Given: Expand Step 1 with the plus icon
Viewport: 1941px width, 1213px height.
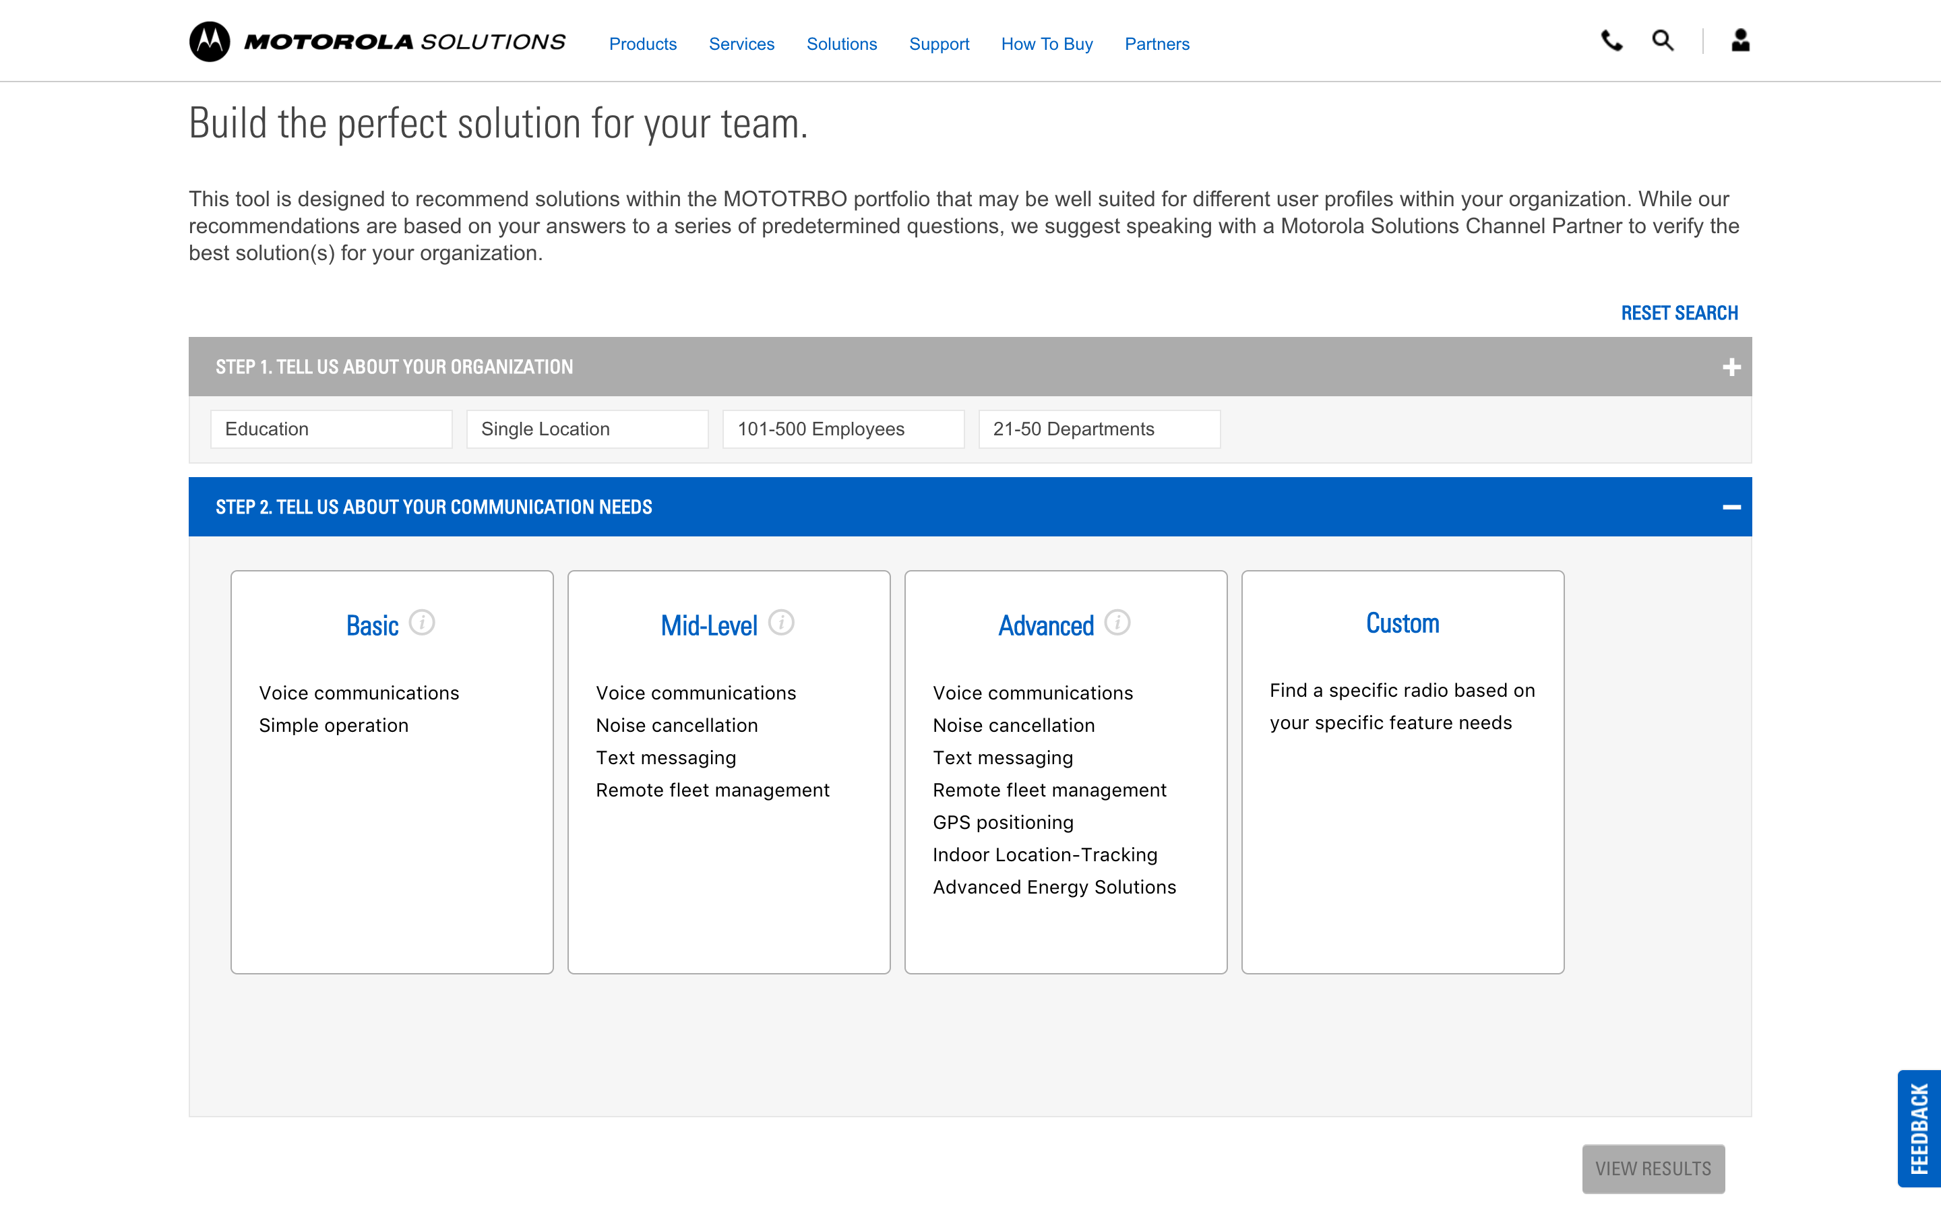Looking at the screenshot, I should tap(1731, 367).
